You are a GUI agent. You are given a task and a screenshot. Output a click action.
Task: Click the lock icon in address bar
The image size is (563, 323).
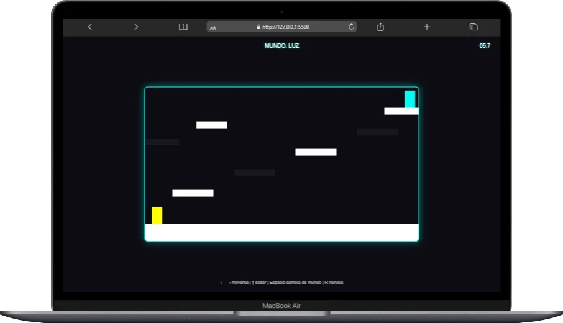pyautogui.click(x=259, y=27)
